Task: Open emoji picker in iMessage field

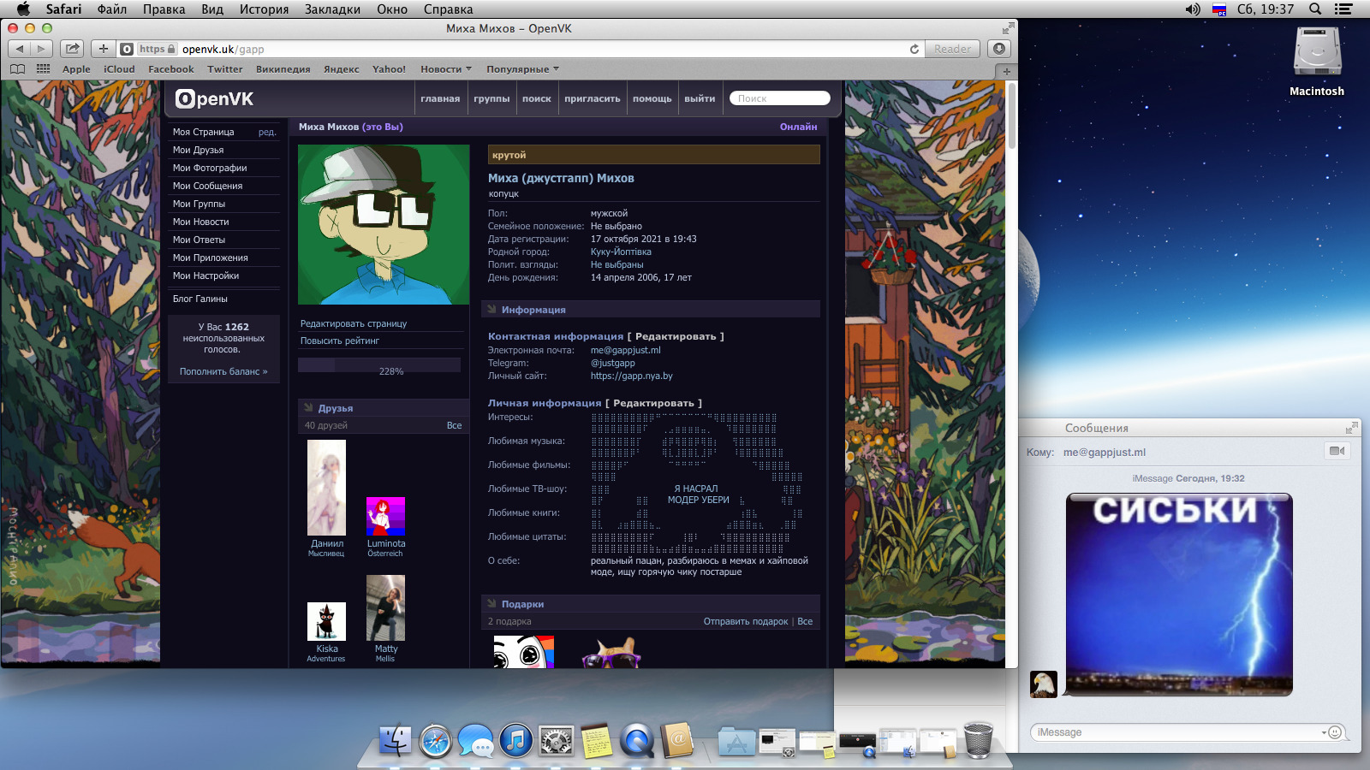Action: pyautogui.click(x=1335, y=732)
